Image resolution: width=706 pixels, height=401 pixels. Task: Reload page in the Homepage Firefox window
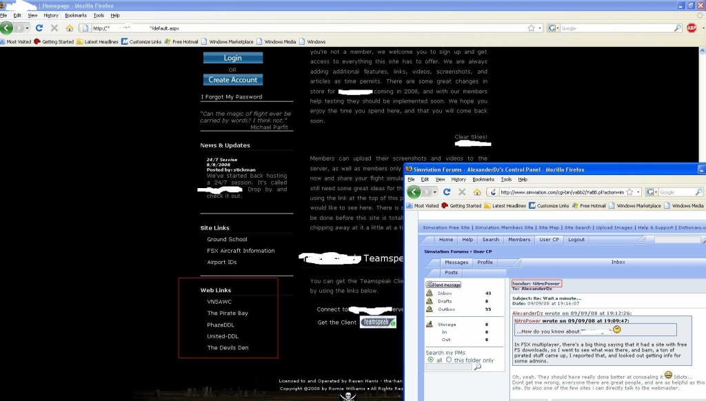pos(39,28)
